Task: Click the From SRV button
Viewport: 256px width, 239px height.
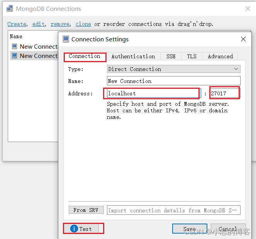Action: tap(86, 210)
